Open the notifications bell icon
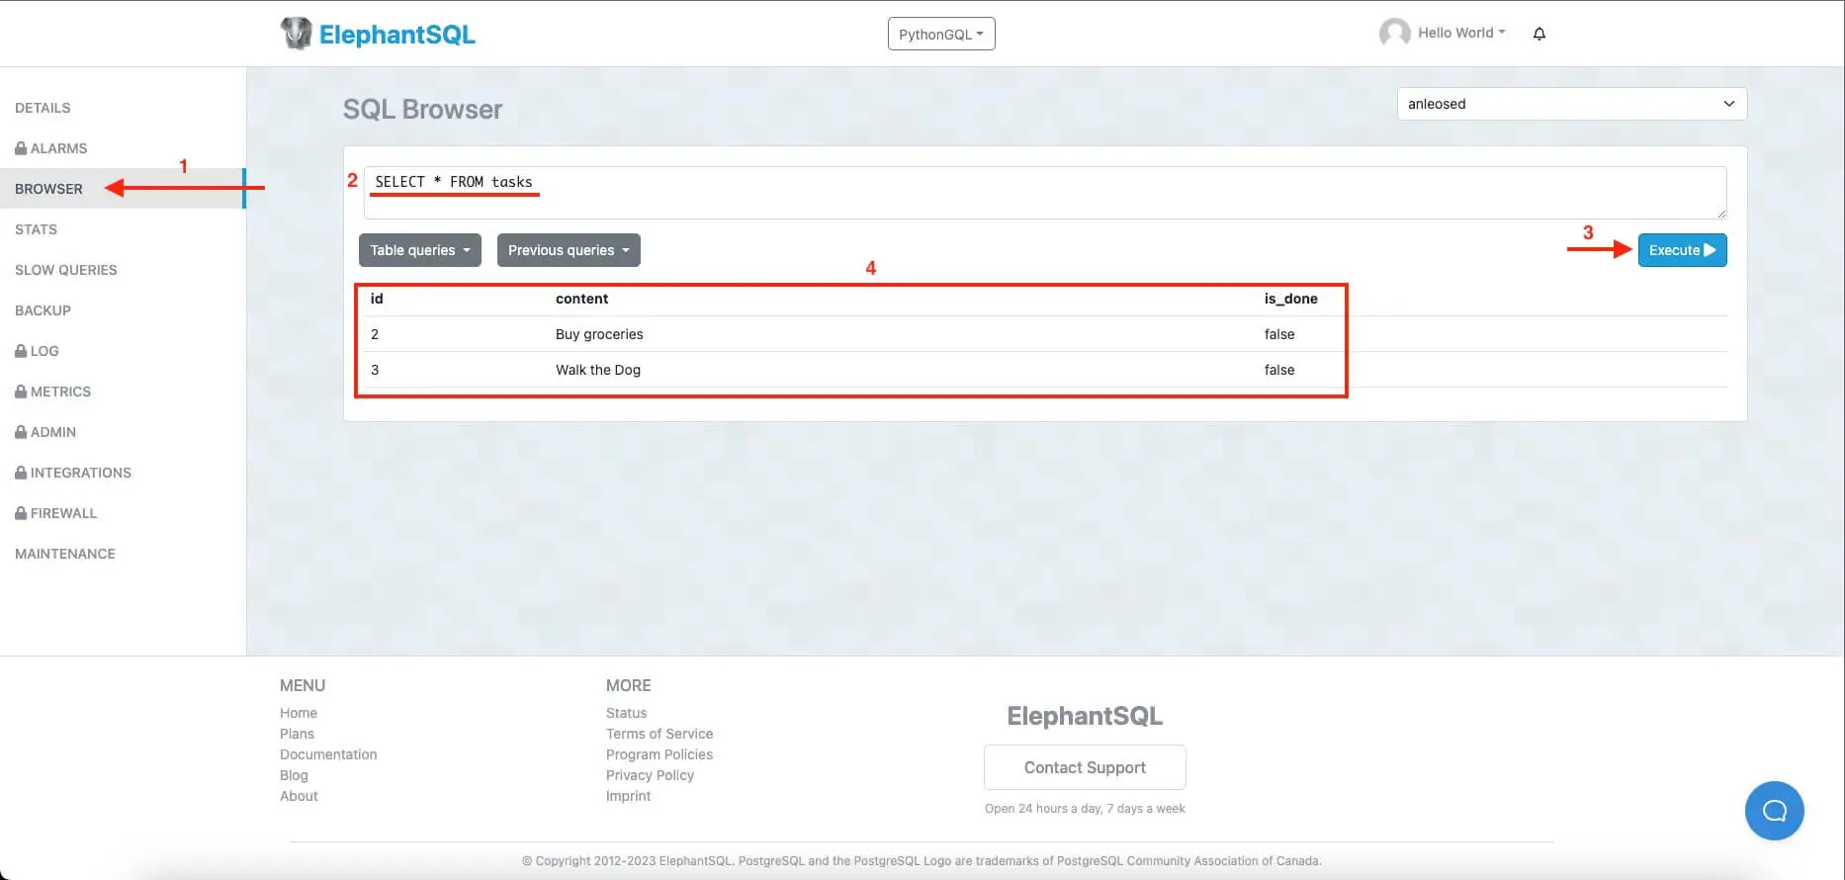Screen dimensions: 1845x880 [1538, 34]
